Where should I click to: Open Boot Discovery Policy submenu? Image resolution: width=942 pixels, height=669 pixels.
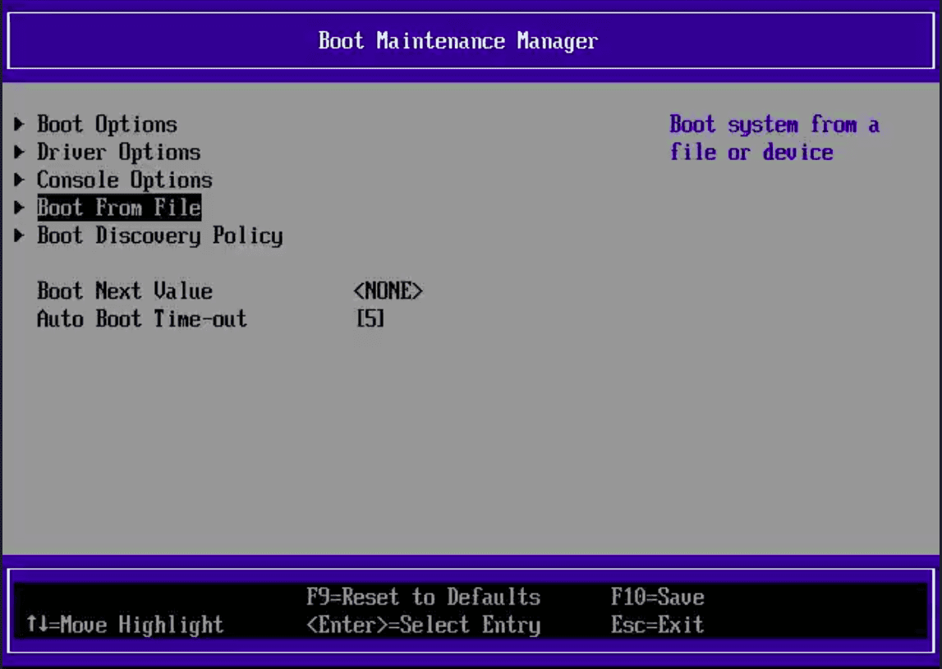click(x=160, y=236)
